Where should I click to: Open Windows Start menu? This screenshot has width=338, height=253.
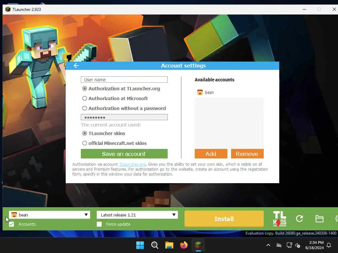(140, 245)
